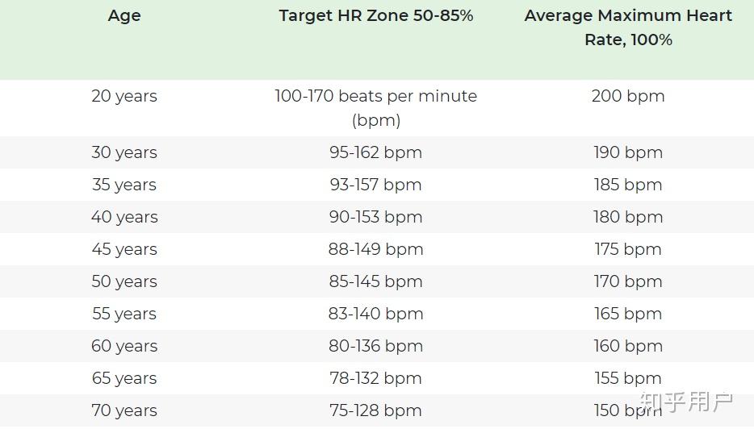The width and height of the screenshot is (754, 429).
Task: Click the 185 bpm maximum value
Action: (x=628, y=185)
